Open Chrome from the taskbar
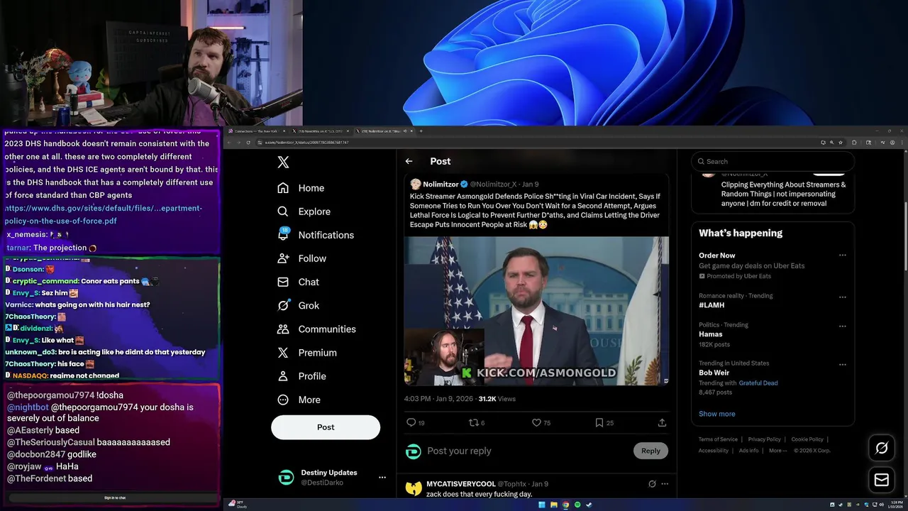This screenshot has height=511, width=908. point(565,505)
